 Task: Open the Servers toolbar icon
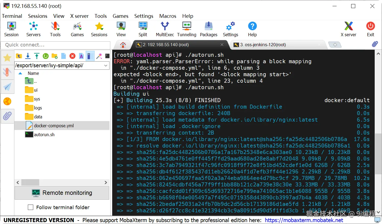point(33,29)
